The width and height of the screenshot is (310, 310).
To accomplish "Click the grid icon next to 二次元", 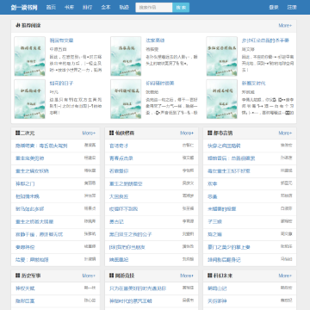I will pos(17,133).
